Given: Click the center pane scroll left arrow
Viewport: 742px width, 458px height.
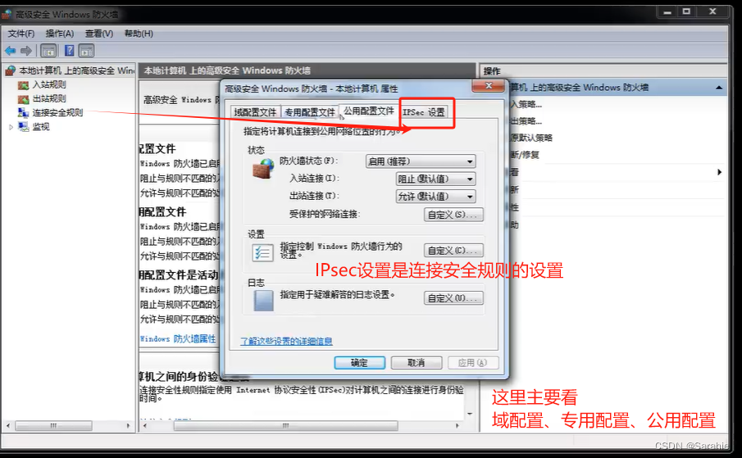Looking at the screenshot, I should 145,426.
